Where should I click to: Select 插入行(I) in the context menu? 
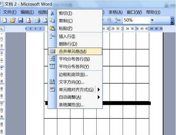[75, 36]
